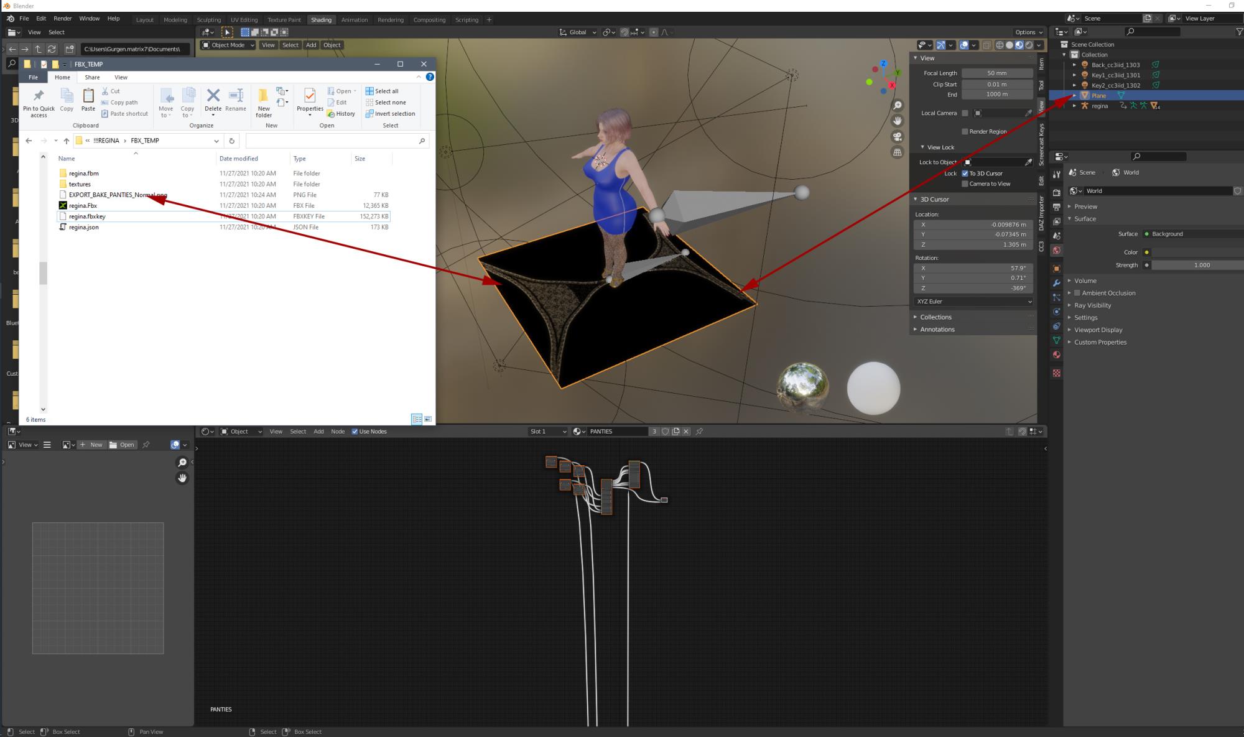Open the viewport Options dropdown

click(x=1029, y=32)
